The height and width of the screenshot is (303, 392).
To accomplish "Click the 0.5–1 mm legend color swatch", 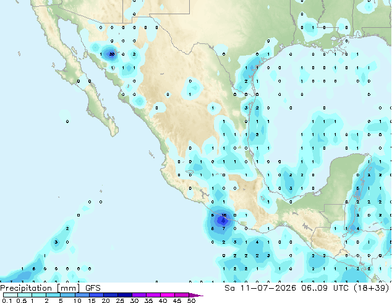I will [25, 295].
